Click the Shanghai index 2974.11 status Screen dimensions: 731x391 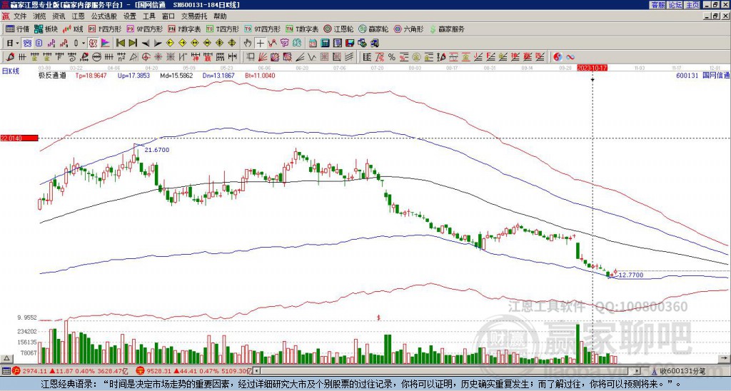70,372
